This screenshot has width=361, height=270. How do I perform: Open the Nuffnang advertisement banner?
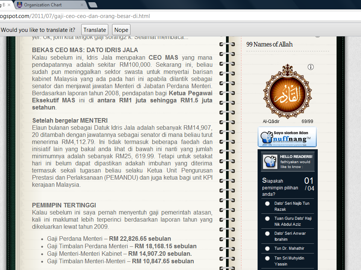pos(287,137)
